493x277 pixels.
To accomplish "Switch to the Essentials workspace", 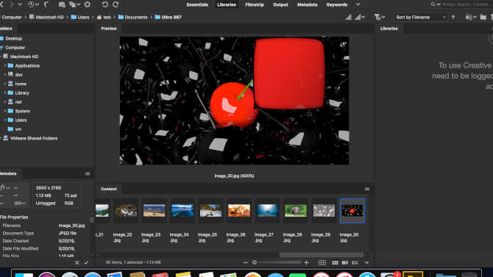I will [x=197, y=4].
